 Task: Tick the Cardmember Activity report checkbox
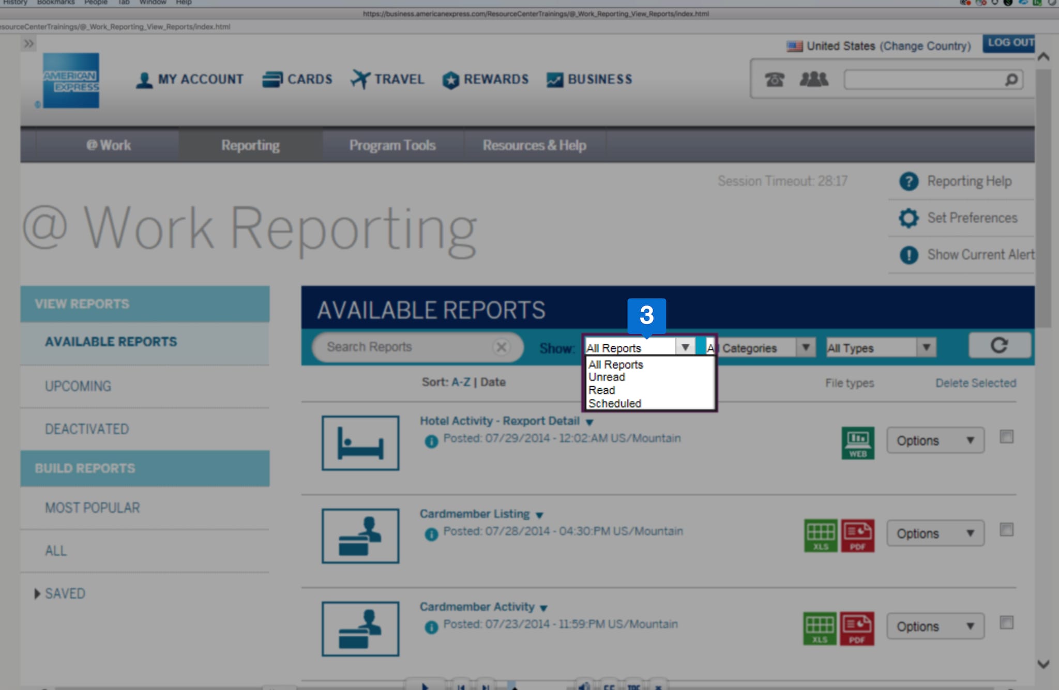click(1006, 623)
